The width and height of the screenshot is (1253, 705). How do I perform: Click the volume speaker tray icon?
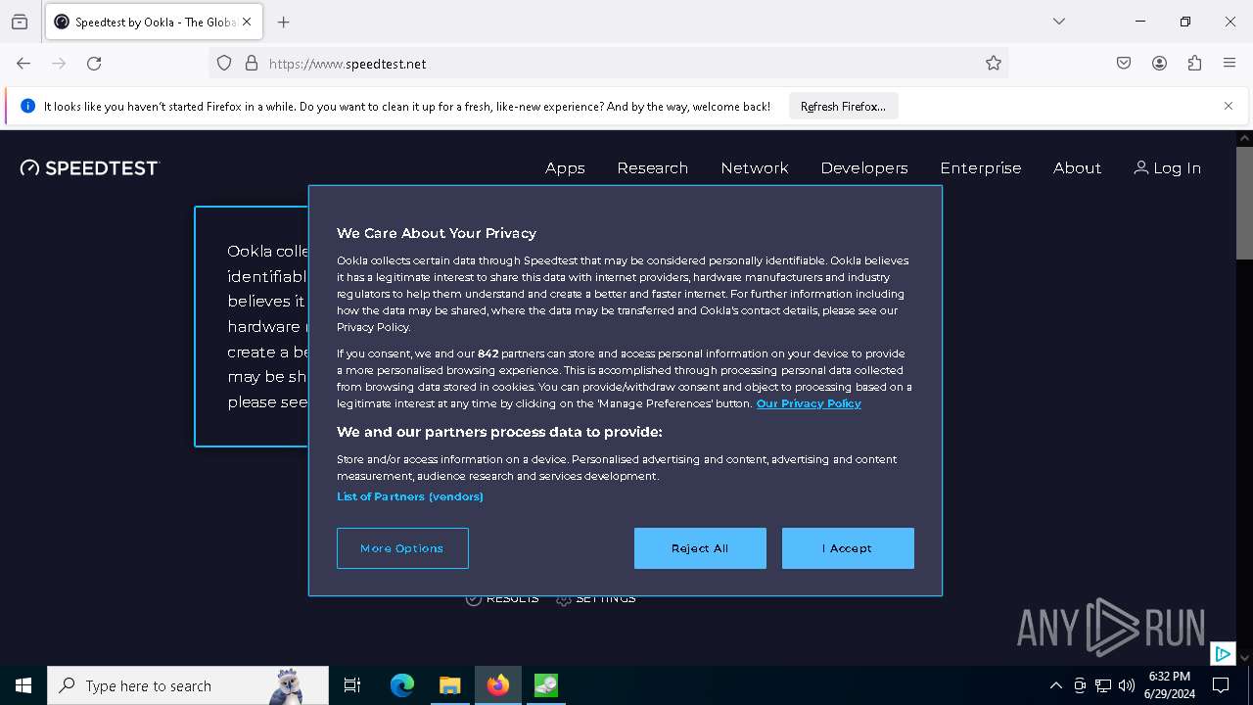(1127, 685)
